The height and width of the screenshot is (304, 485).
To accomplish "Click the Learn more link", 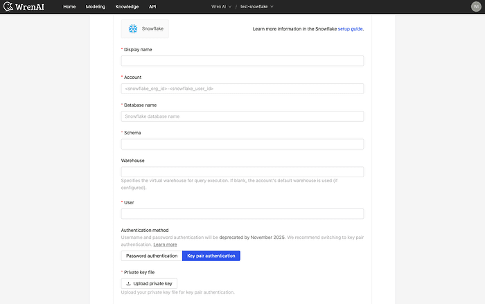I will [165, 244].
